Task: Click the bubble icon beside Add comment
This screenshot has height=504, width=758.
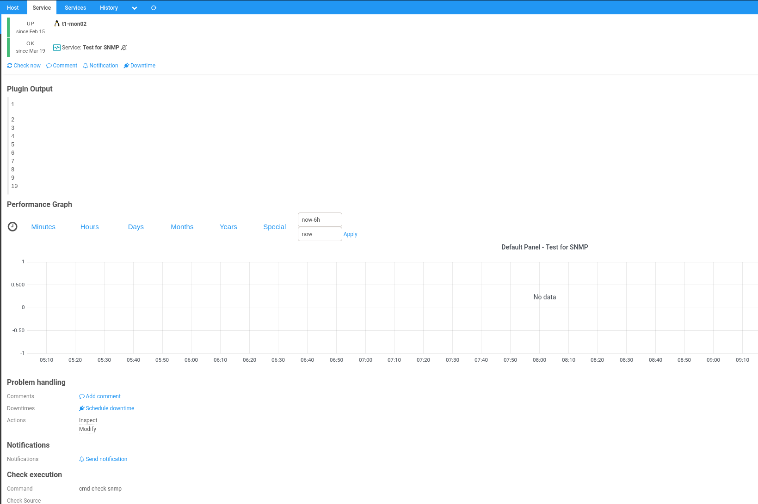Action: tap(81, 396)
